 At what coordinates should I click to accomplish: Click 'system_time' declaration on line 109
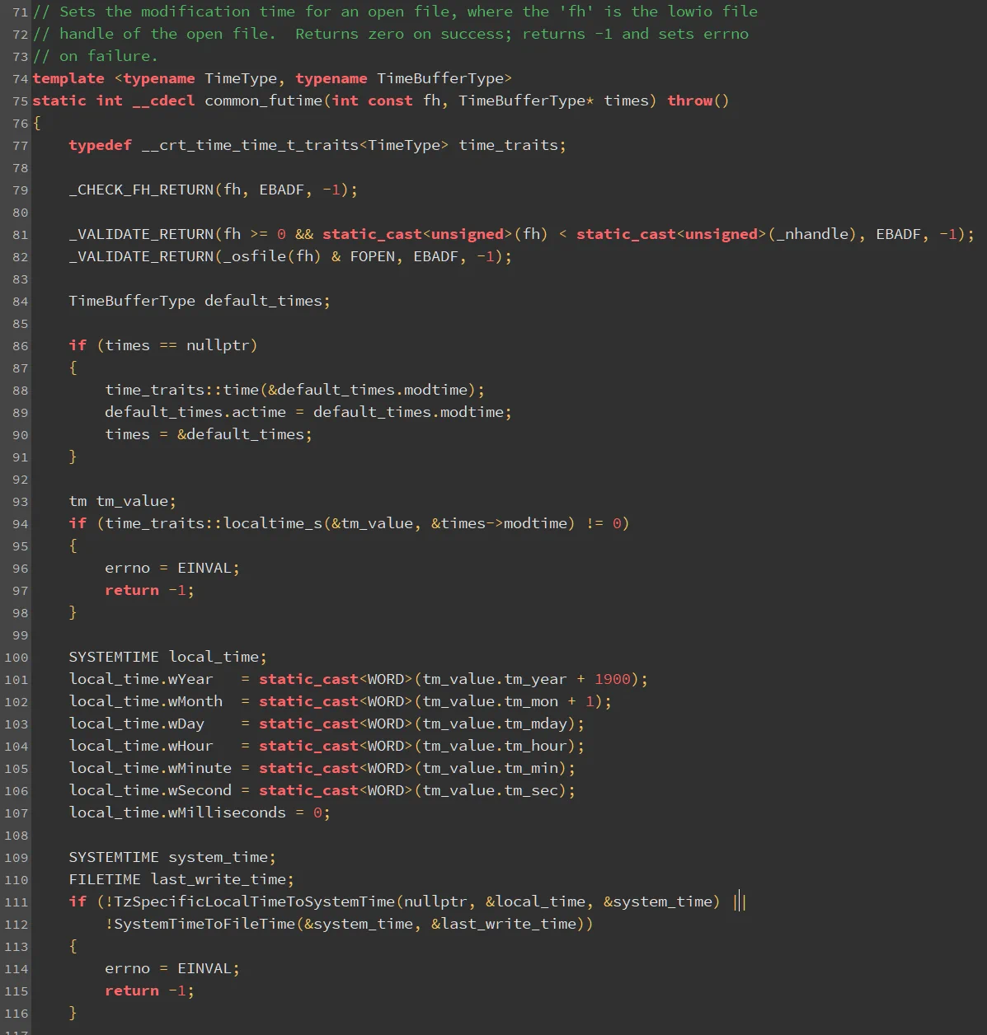click(x=218, y=857)
